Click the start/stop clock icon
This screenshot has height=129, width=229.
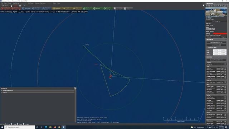tap(3, 6)
